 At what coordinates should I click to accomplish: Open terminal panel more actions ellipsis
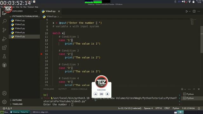pos(189,89)
